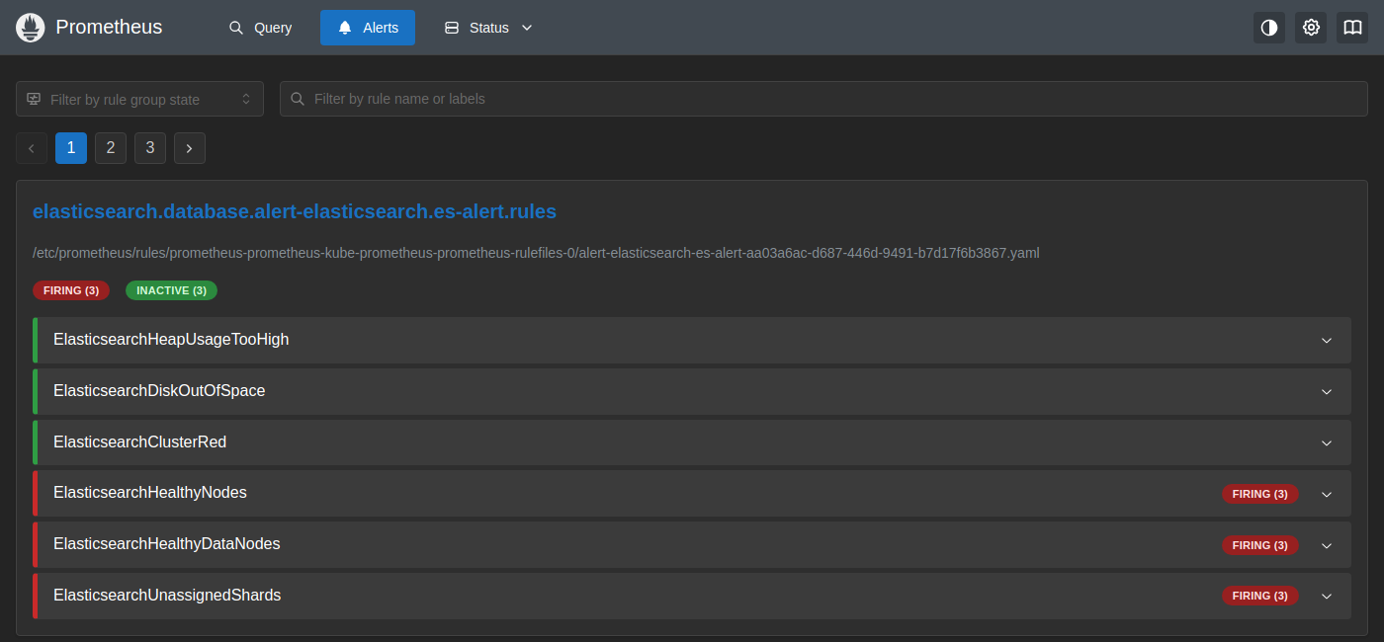Expand ElasticsearchClusterRed chevron

[1327, 442]
